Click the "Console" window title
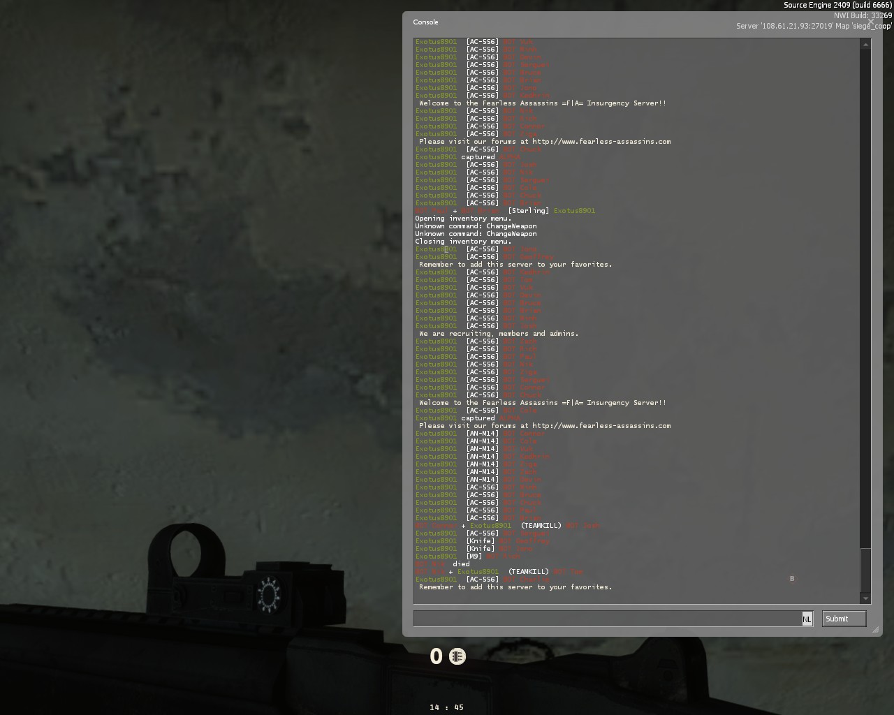894x715 pixels. [425, 22]
